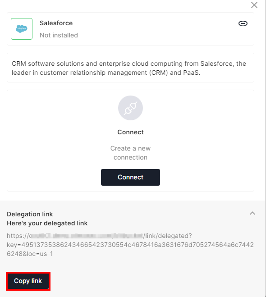Copy the delegated link
Image resolution: width=266 pixels, height=297 pixels.
tap(28, 281)
